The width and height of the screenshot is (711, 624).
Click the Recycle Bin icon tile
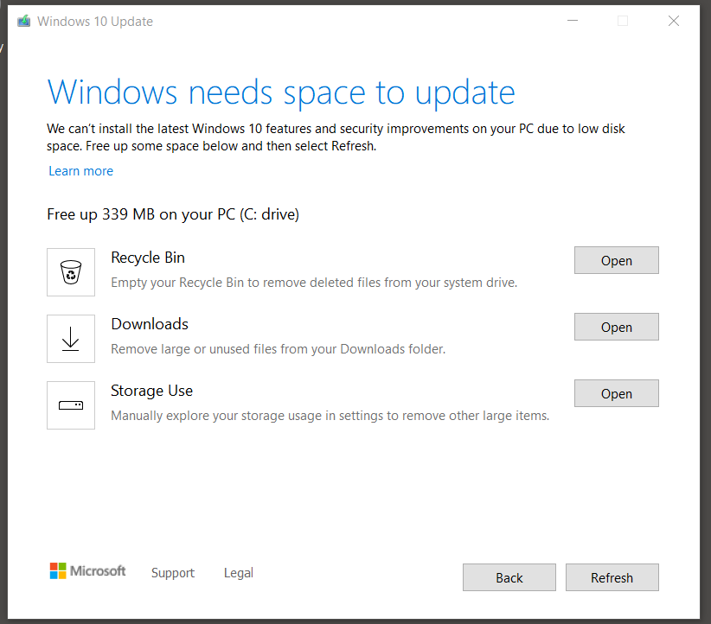point(71,272)
